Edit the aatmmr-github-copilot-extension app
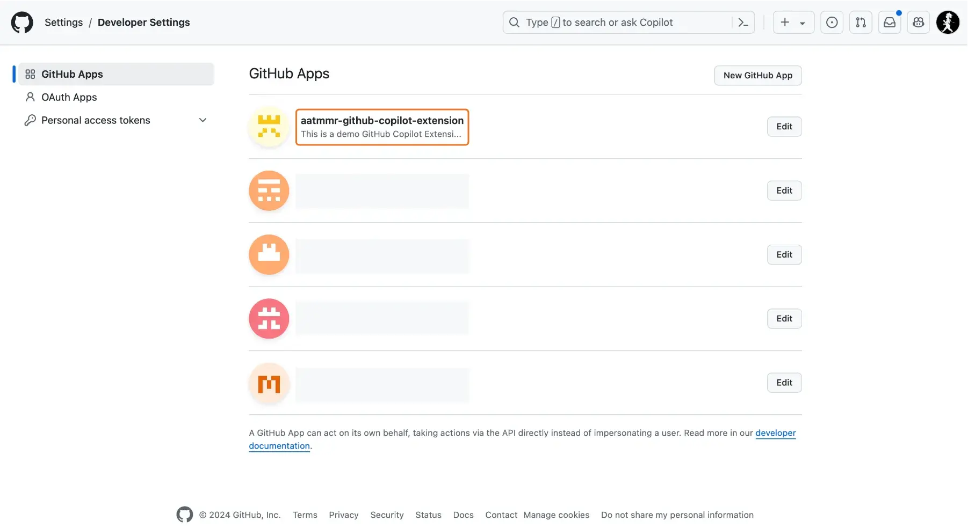968x528 pixels. 784,127
